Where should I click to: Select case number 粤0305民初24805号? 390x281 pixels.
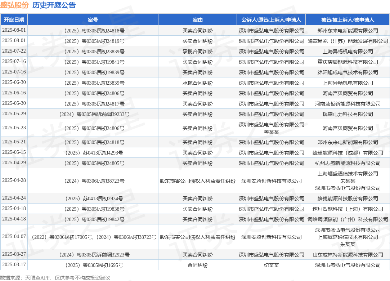(94, 163)
